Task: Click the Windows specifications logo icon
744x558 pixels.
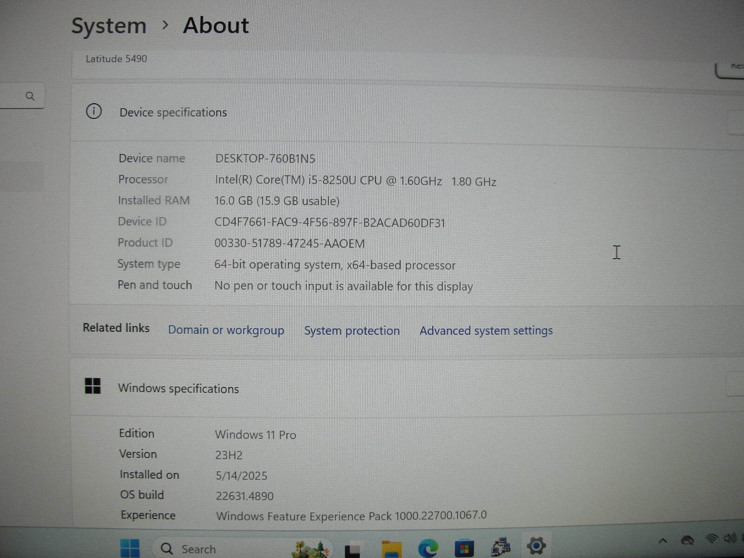Action: pyautogui.click(x=93, y=386)
